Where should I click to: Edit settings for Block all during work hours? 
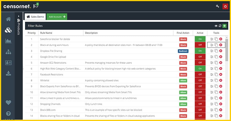pos(212,45)
